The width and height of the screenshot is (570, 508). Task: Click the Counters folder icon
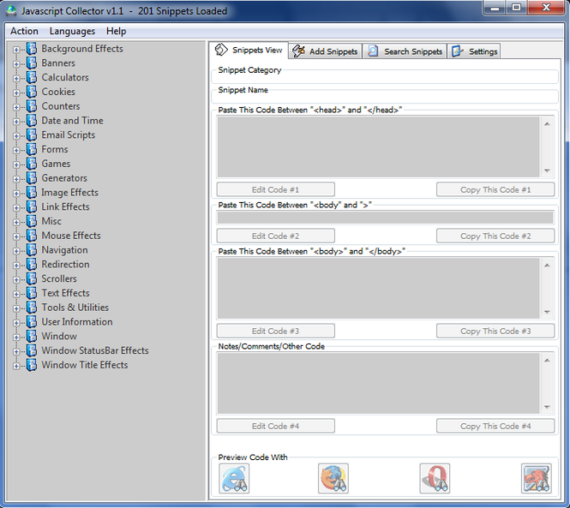(32, 106)
